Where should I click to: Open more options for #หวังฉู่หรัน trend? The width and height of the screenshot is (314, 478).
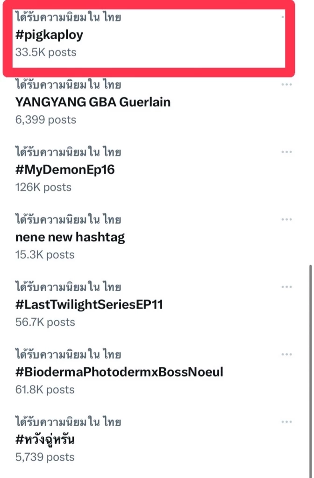pos(287,422)
